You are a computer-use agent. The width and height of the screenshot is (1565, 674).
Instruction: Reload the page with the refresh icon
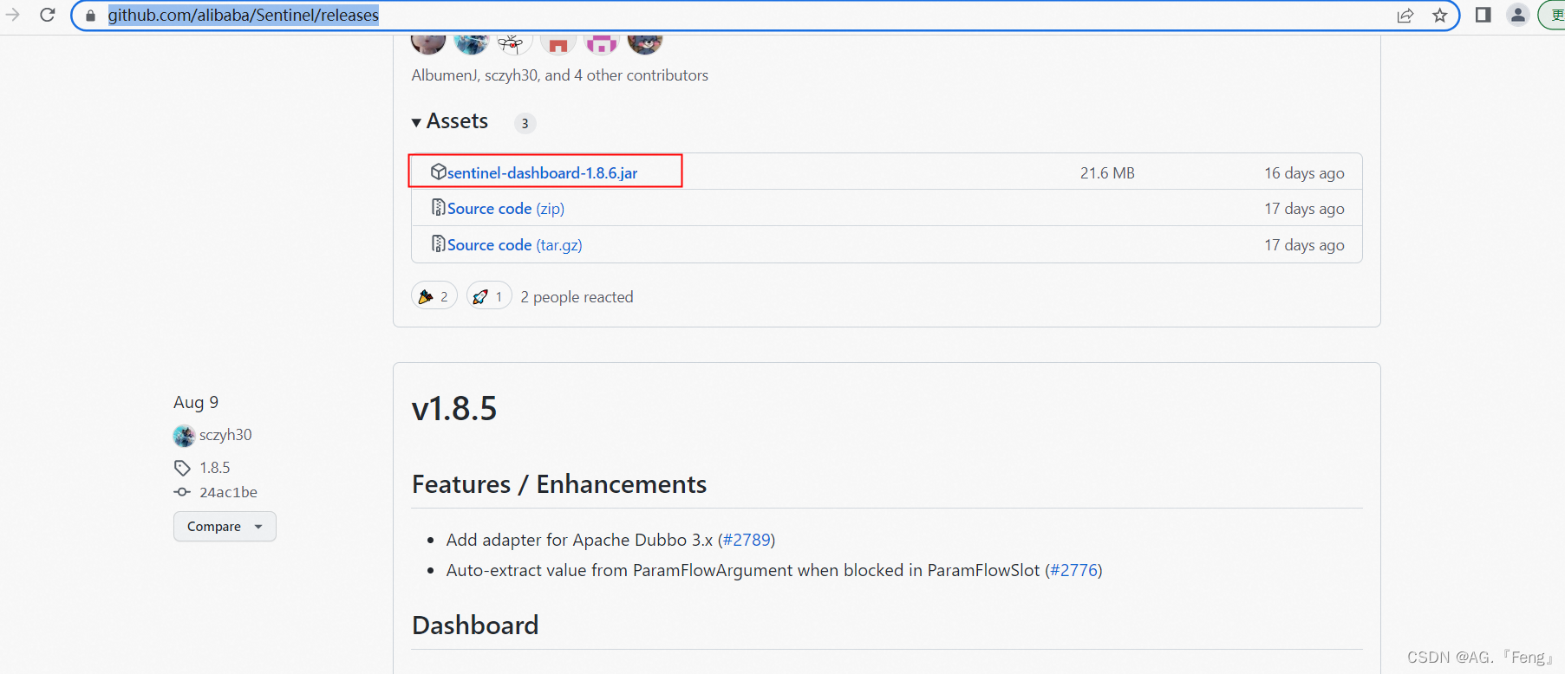tap(48, 15)
